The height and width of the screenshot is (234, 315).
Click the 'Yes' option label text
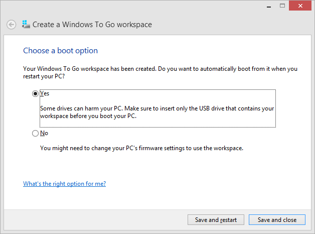pos(45,93)
